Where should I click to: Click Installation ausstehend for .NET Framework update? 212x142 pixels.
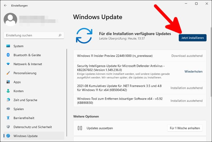click(x=187, y=88)
